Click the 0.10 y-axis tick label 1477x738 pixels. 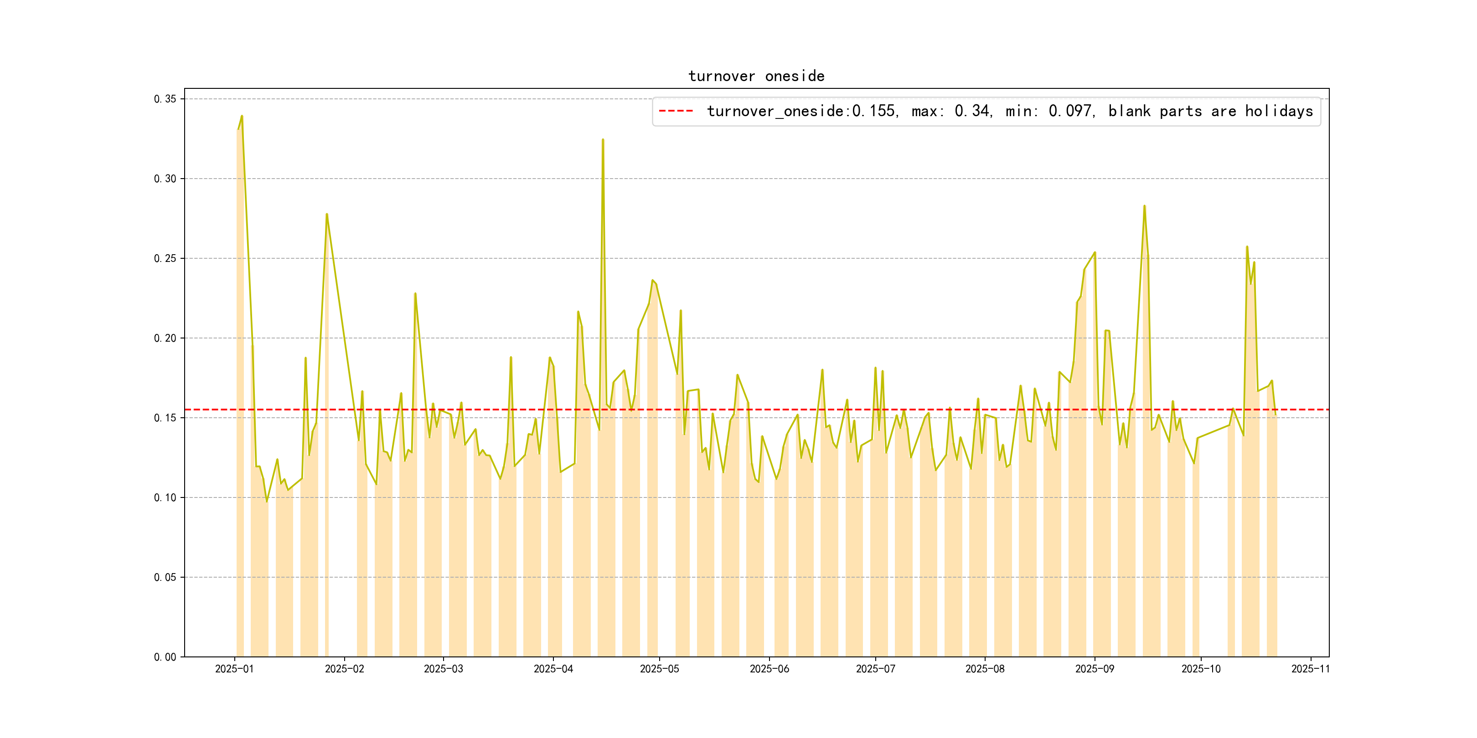[165, 497]
